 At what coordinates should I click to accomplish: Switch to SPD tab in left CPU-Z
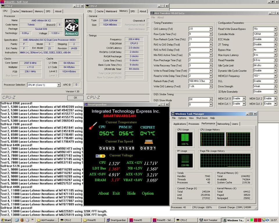[x=48, y=11]
